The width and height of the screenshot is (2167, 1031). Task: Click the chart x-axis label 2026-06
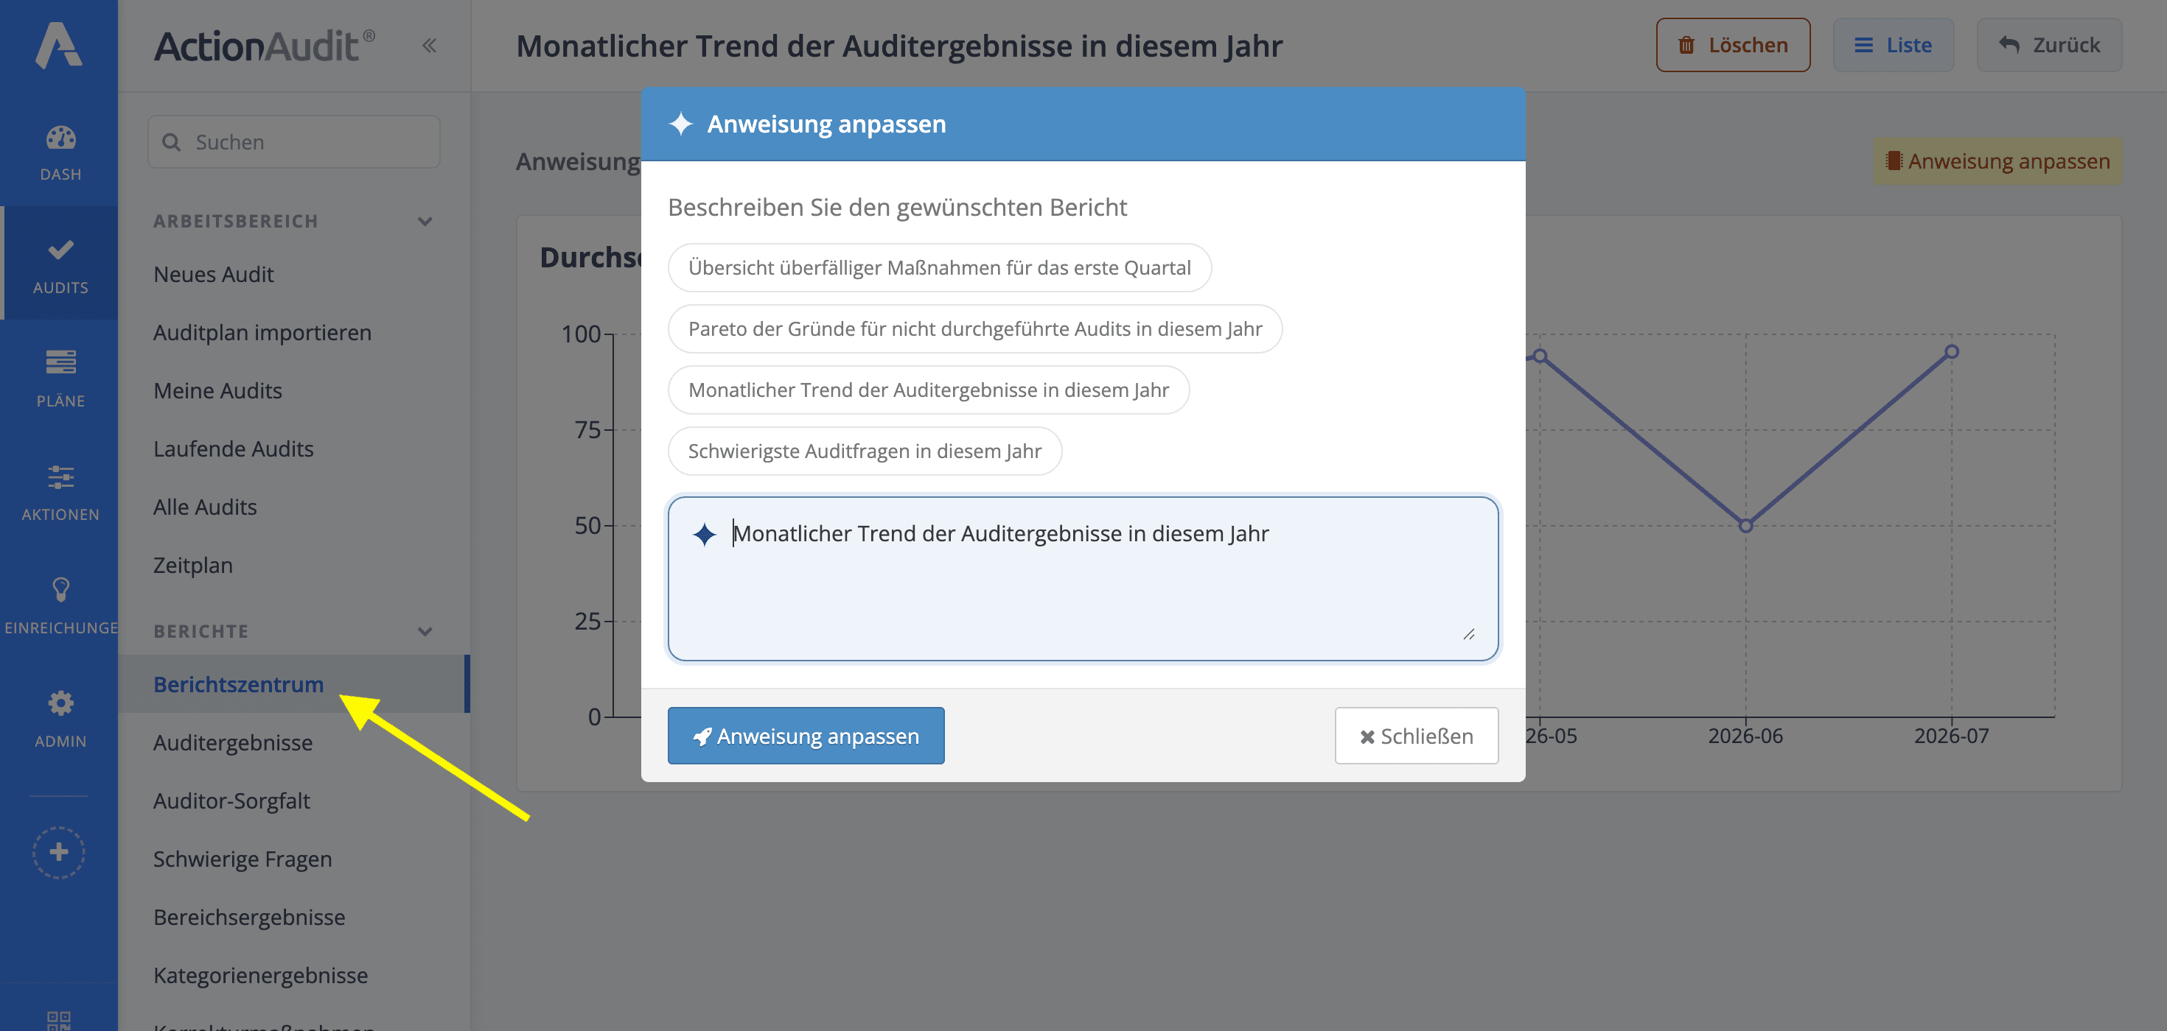pyautogui.click(x=1745, y=735)
